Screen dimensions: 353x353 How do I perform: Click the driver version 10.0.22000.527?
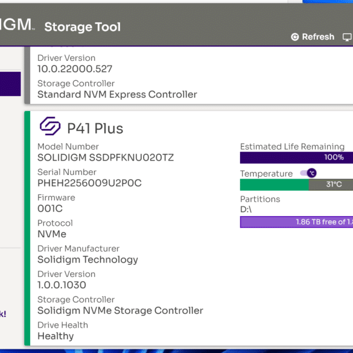pyautogui.click(x=75, y=69)
